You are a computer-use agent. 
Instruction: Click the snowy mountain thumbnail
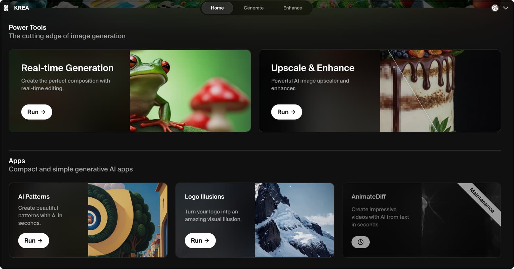tap(294, 220)
